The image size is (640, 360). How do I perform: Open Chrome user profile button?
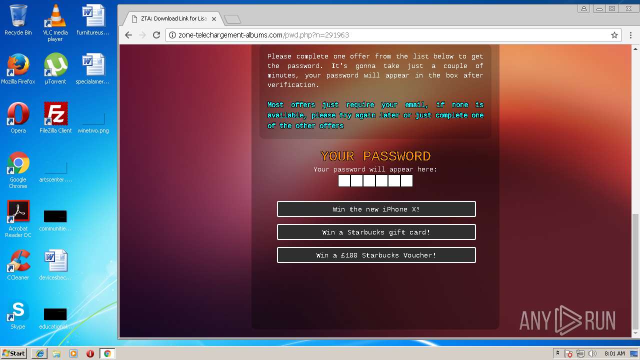point(583,8)
